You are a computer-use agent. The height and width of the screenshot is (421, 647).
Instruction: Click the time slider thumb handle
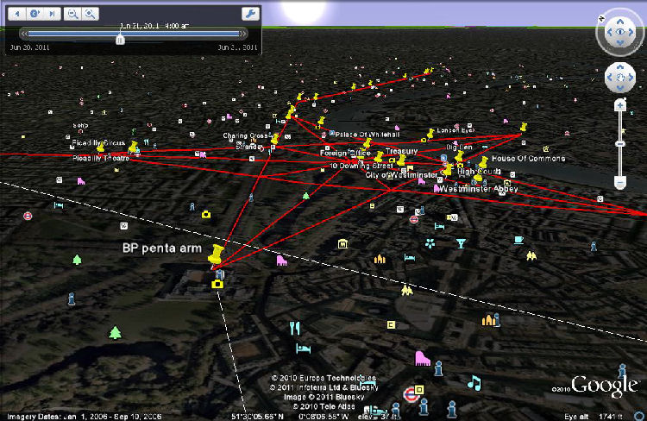(120, 40)
